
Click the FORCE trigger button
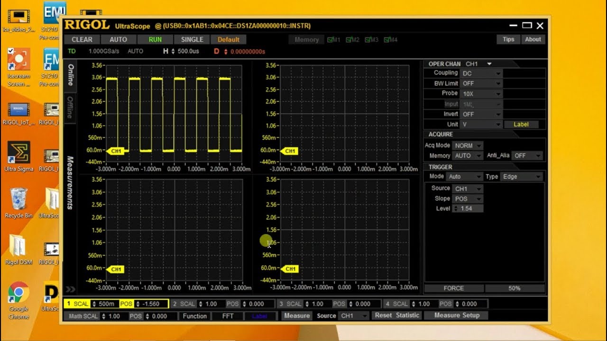(x=454, y=288)
